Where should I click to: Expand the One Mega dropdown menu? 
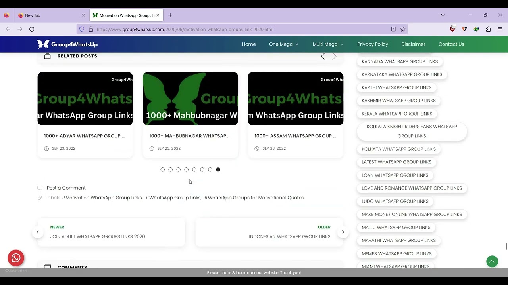(x=283, y=44)
